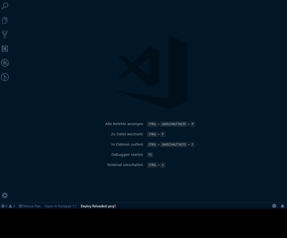Screen dimensions: 287x238
Task: Open the Debug view
Action: 5,63
